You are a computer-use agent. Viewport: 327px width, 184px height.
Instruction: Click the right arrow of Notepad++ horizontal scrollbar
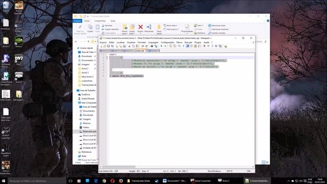pos(253,167)
